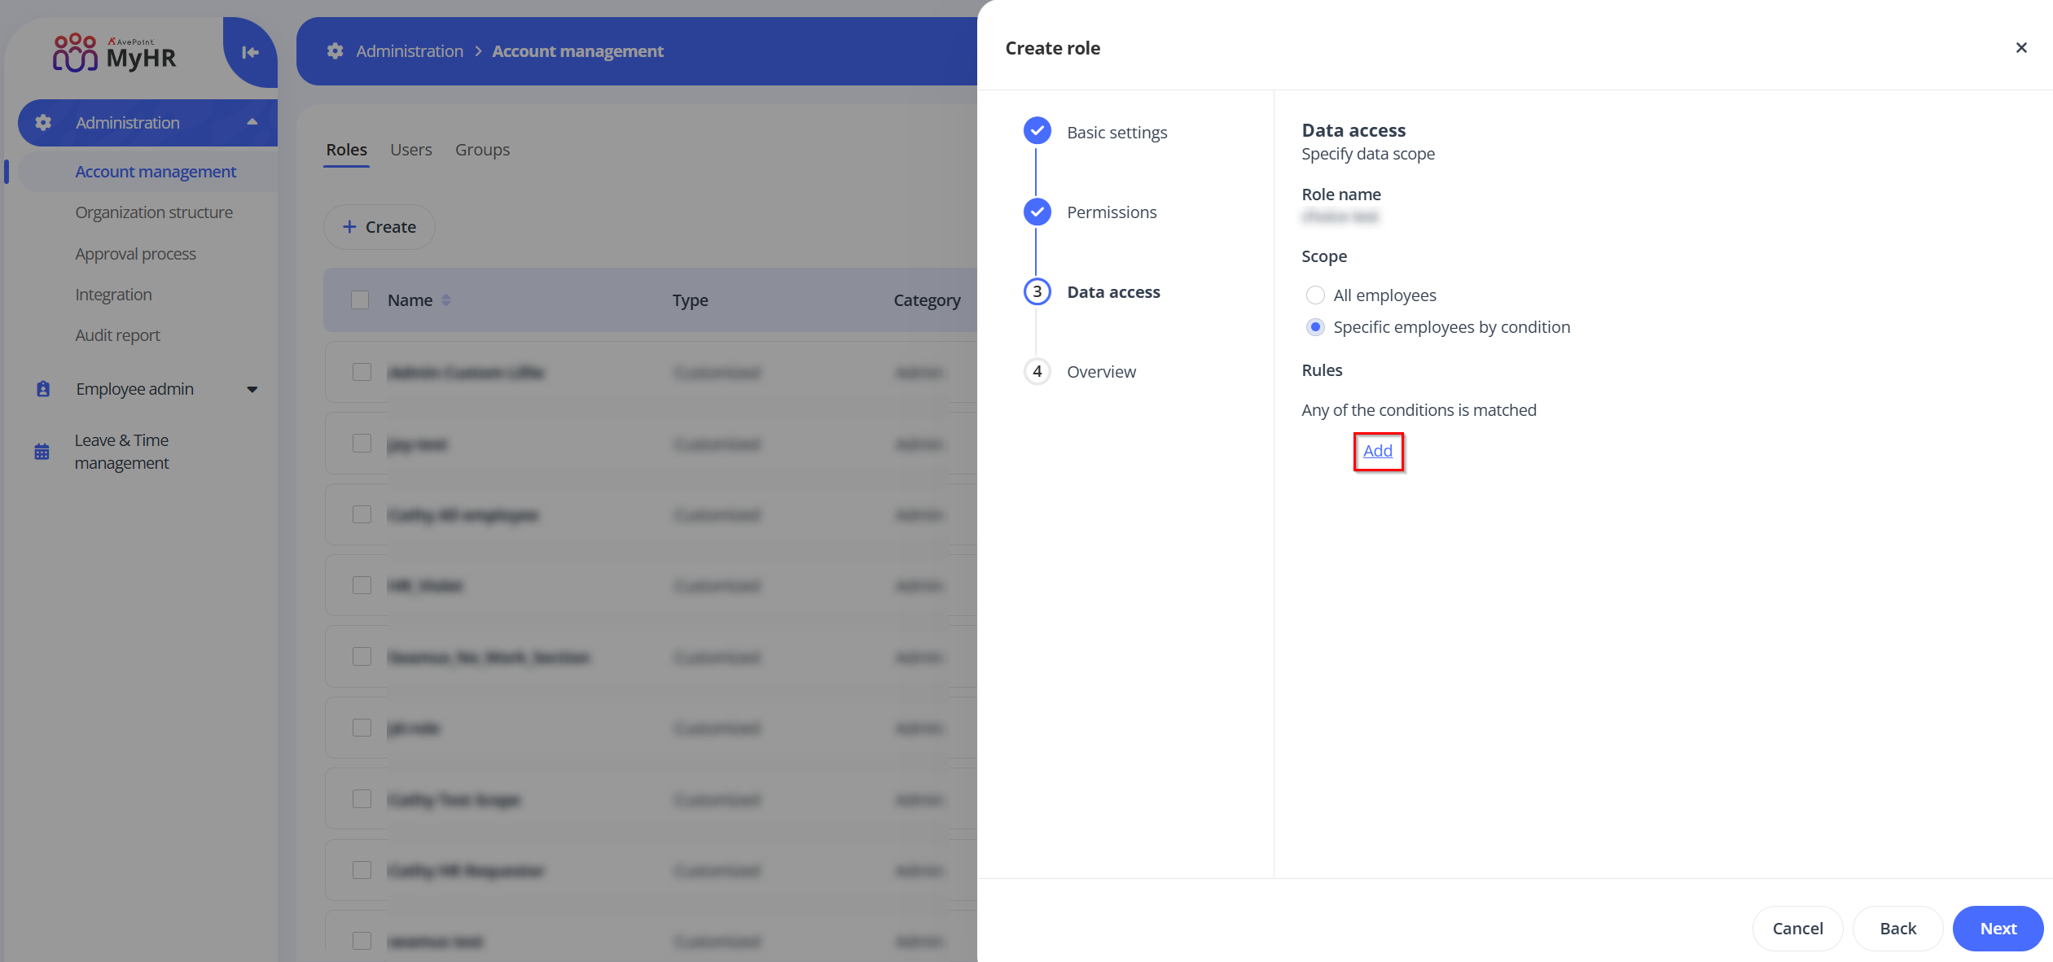The image size is (2053, 962).
Task: Select Specific employees by condition
Action: [1315, 327]
